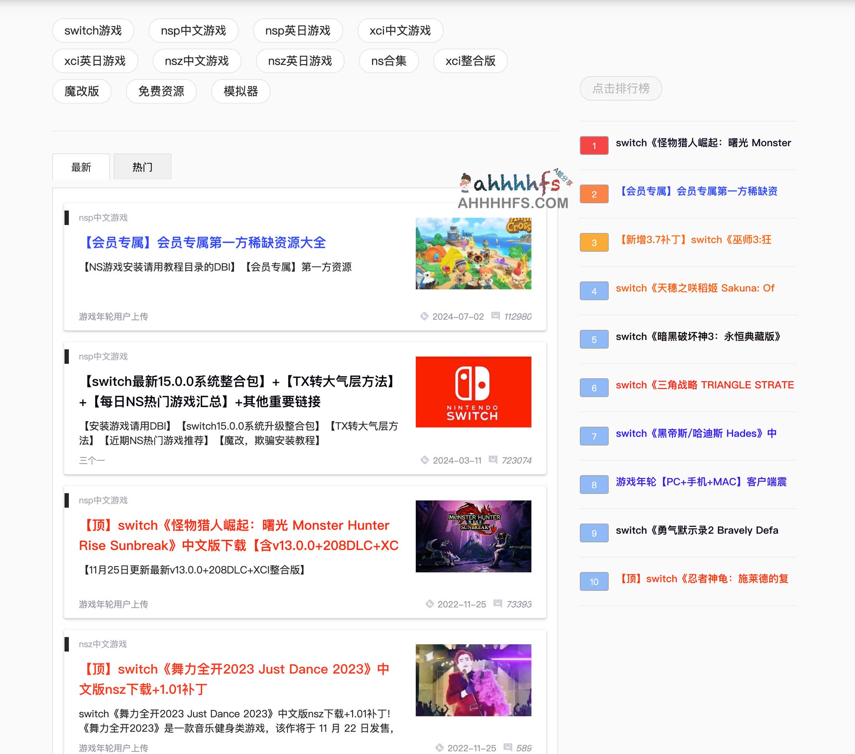Viewport: 855px width, 754px height.
Task: Click the red rank 1 badge
Action: point(594,146)
